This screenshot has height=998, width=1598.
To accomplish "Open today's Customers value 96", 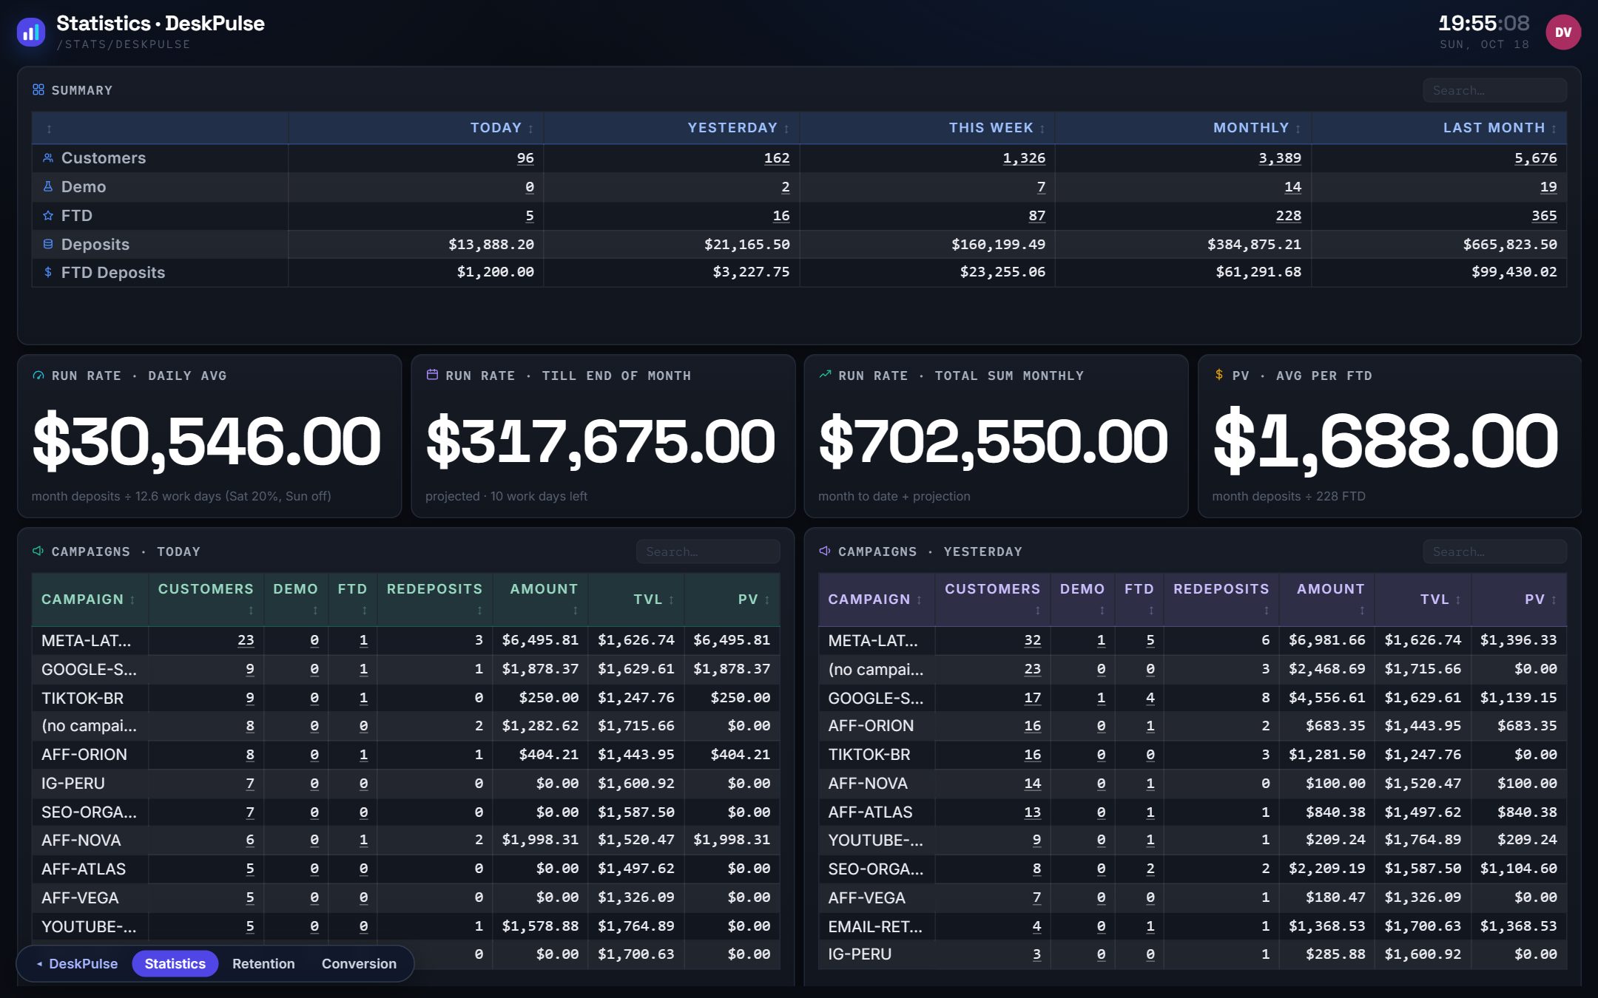I will (525, 157).
